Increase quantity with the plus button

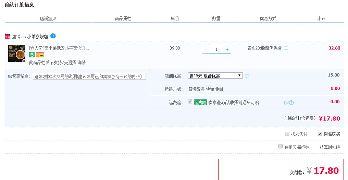(227, 49)
